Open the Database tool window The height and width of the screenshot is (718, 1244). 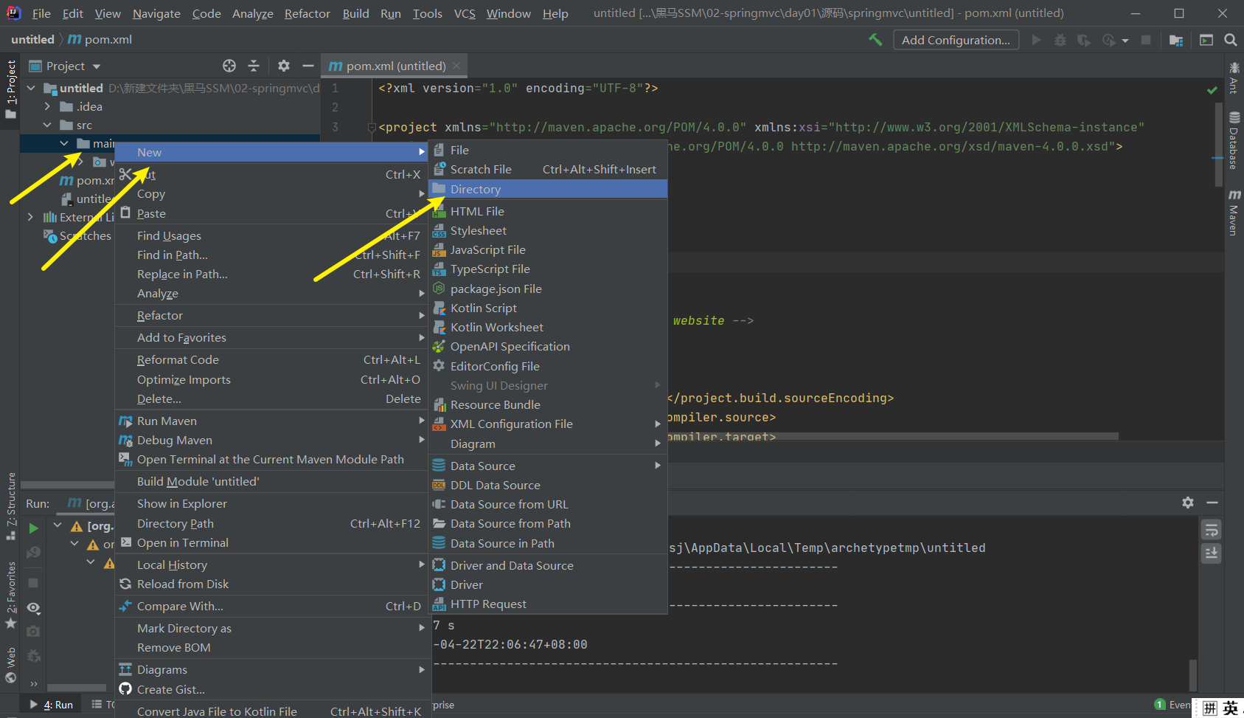1234,139
